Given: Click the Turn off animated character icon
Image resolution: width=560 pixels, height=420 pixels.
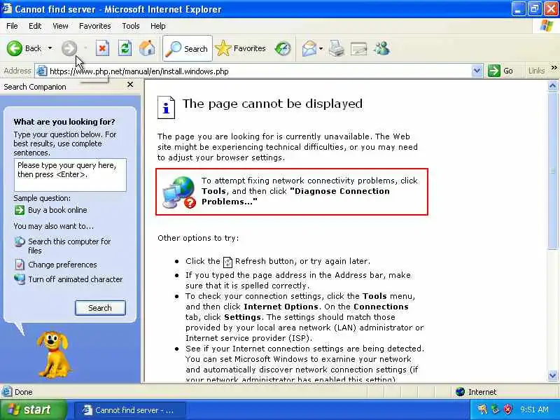Looking at the screenshot, I should click(x=20, y=279).
